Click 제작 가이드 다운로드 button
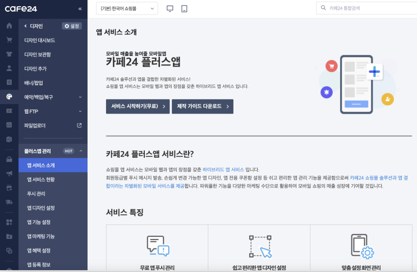This screenshot has height=272, width=417. click(x=203, y=106)
